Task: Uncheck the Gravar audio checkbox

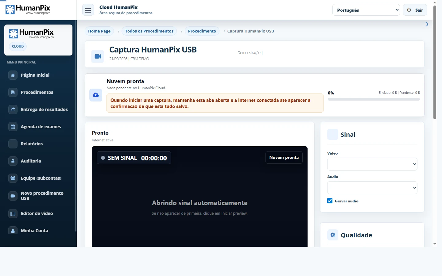Action: click(330, 201)
